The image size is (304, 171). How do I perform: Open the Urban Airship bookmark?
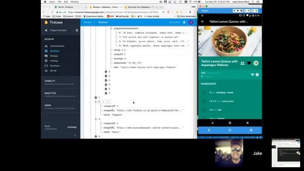pyautogui.click(x=152, y=17)
